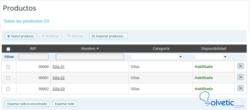The image size is (250, 110).
Task: Click the Nuevo producto button
Action: [x=20, y=36]
